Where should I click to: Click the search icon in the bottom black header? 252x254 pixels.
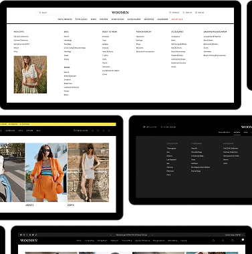(213, 241)
